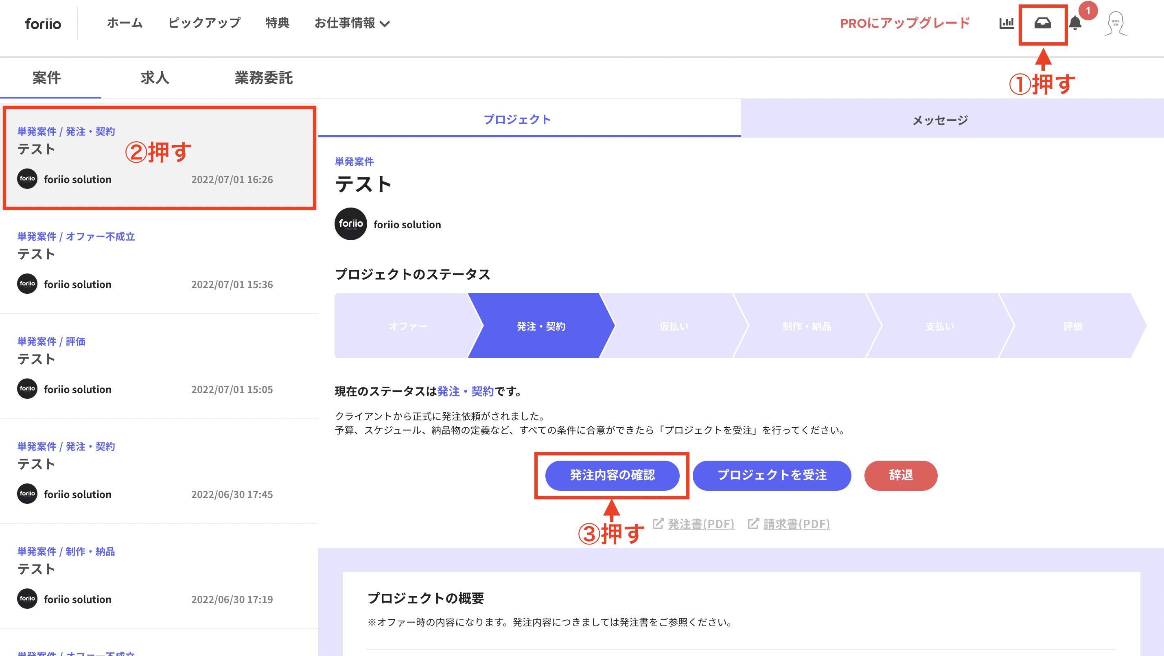Click foriio solution avatar in project header
The width and height of the screenshot is (1164, 656).
(x=351, y=224)
